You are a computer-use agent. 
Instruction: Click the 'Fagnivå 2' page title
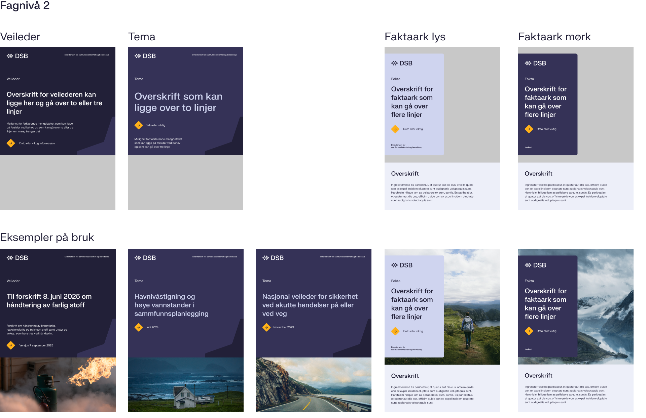(x=25, y=5)
